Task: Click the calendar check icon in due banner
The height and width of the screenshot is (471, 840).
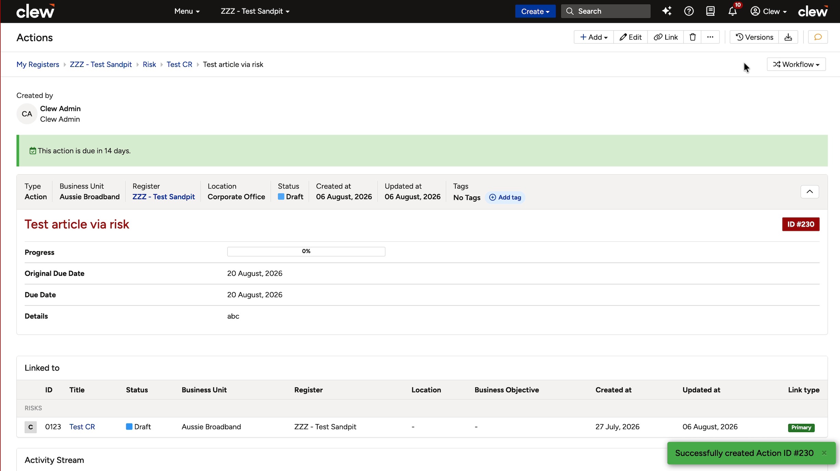Action: (33, 150)
